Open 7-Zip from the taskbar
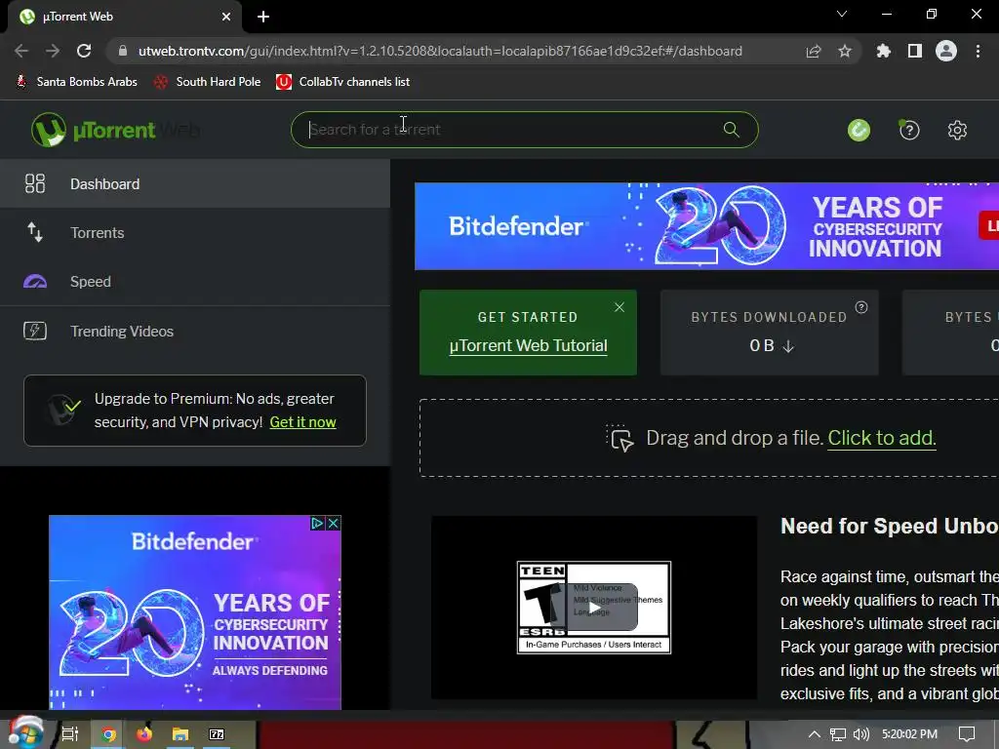Viewport: 999px width, 749px height. (217, 734)
